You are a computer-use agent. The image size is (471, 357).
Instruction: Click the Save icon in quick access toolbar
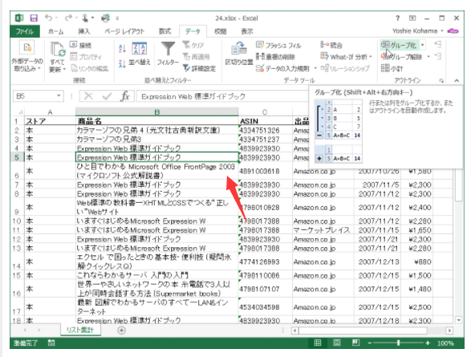(x=34, y=18)
